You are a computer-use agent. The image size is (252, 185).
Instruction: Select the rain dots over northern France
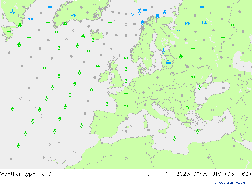coord(126,94)
